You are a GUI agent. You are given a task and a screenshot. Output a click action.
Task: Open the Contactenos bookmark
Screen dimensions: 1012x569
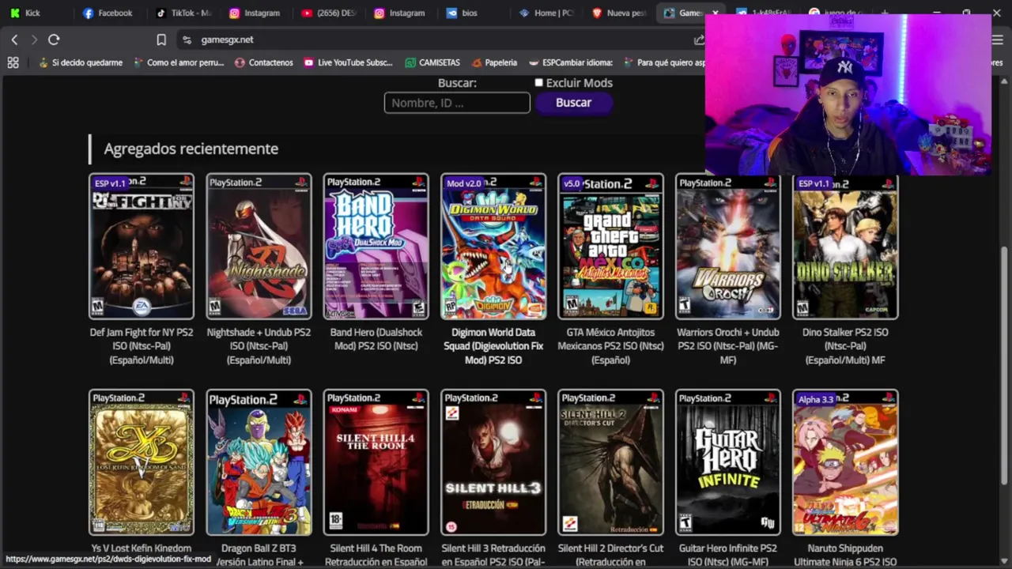click(x=263, y=62)
